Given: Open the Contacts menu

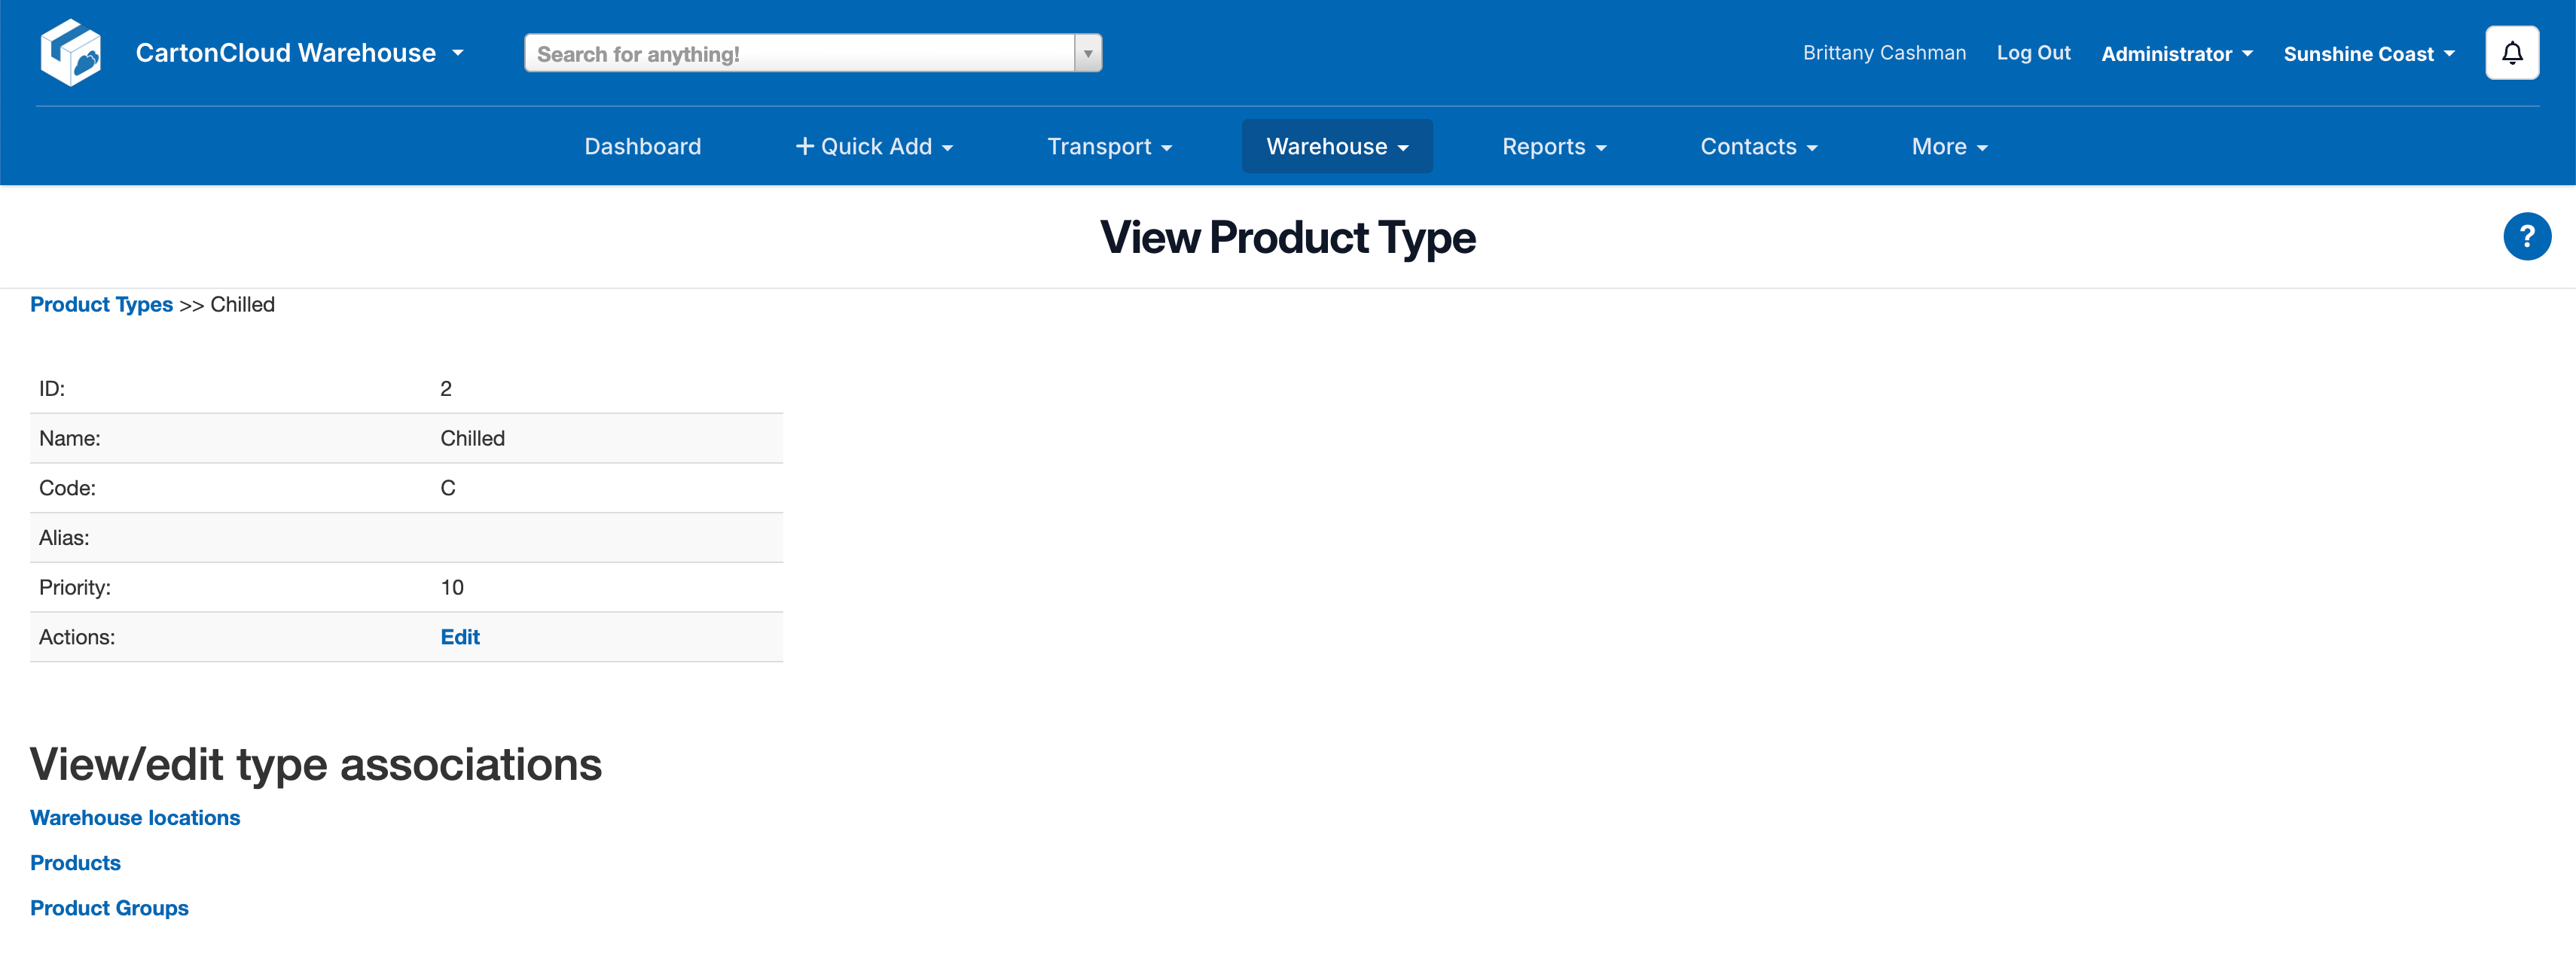Looking at the screenshot, I should coord(1758,147).
